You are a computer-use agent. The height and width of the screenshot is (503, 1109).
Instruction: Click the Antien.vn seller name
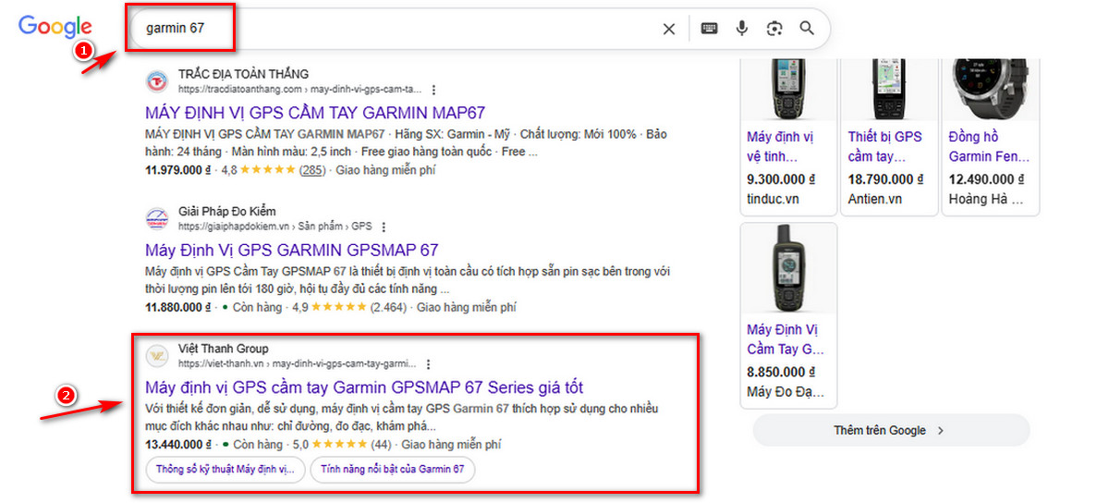coord(875,199)
